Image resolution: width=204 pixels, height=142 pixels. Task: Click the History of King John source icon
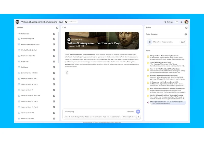click(x=19, y=119)
